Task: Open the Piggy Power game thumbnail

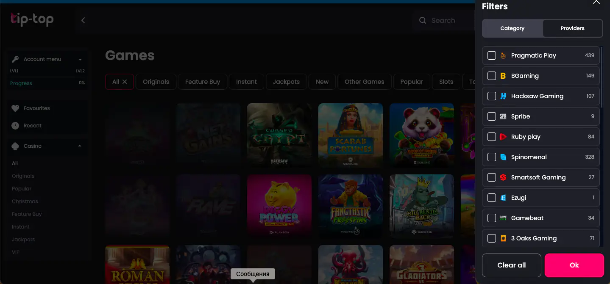Action: pos(279,206)
